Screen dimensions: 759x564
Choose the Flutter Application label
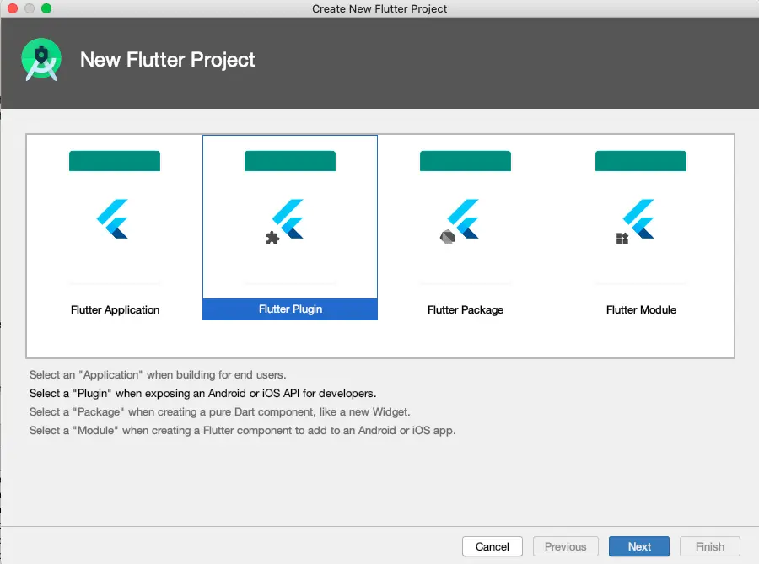point(115,309)
